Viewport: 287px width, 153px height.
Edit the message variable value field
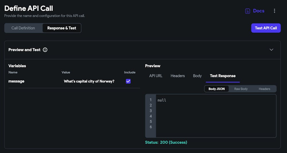click(x=89, y=81)
